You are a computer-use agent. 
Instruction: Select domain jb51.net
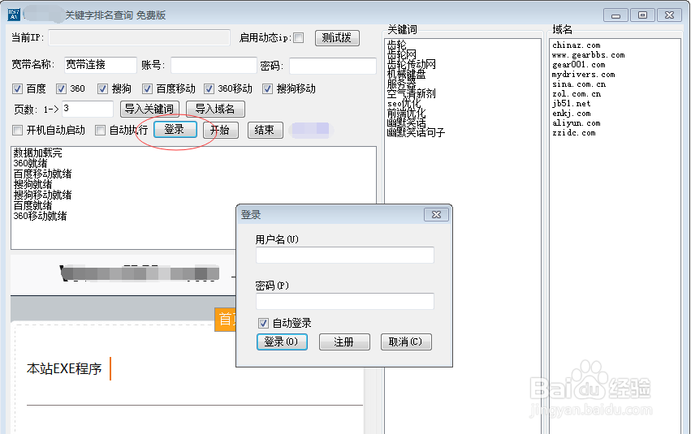(x=571, y=104)
